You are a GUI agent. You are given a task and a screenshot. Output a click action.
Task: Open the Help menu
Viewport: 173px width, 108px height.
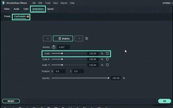[x=72, y=3]
